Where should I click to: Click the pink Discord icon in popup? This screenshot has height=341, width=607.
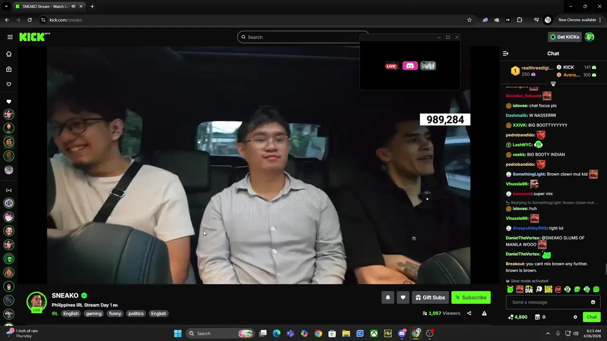point(410,66)
